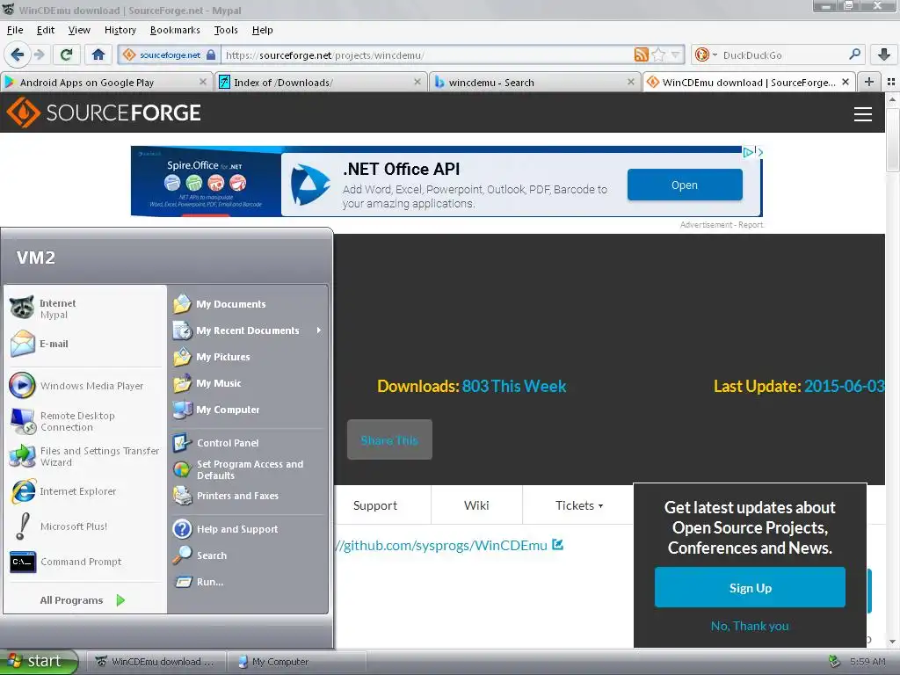The image size is (900, 675).
Task: Open the Help menu
Action: [x=262, y=30]
